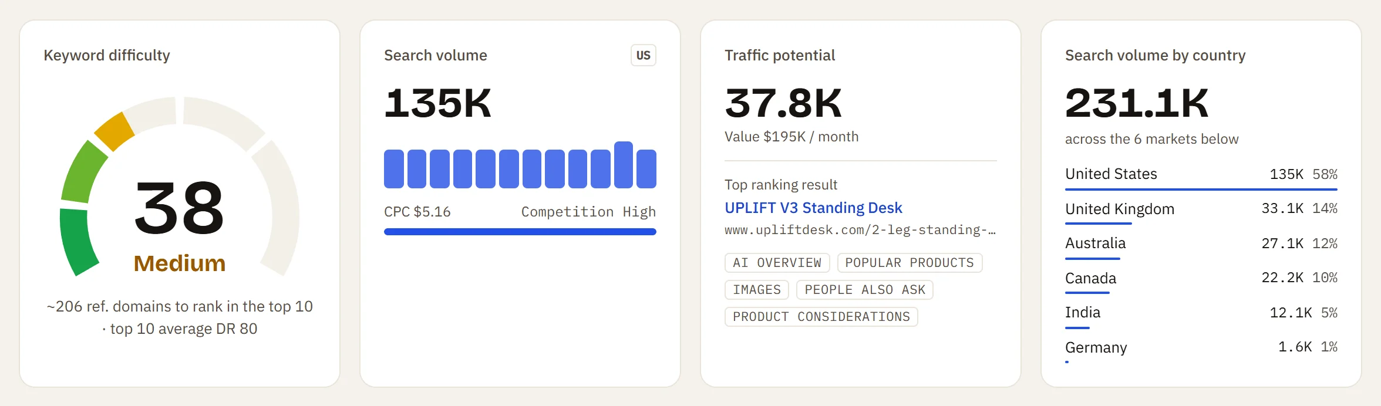Select the United Kingdom country row
The width and height of the screenshot is (1381, 406).
pyautogui.click(x=1201, y=212)
